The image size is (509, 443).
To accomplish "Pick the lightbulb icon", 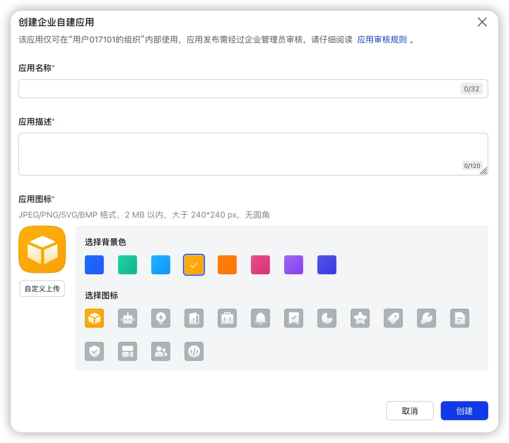I will [x=161, y=318].
